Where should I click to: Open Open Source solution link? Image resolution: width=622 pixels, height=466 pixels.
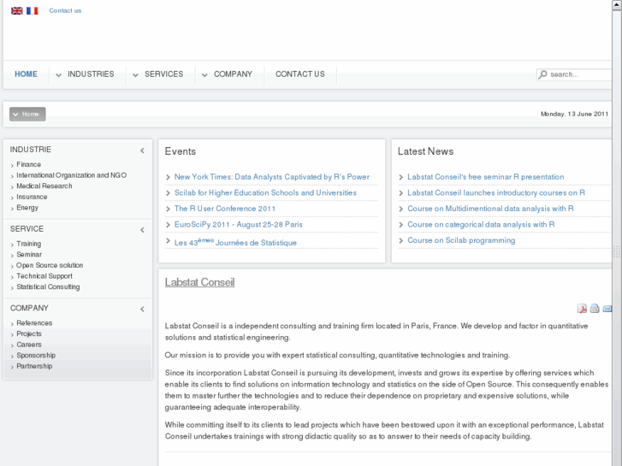[x=50, y=265]
